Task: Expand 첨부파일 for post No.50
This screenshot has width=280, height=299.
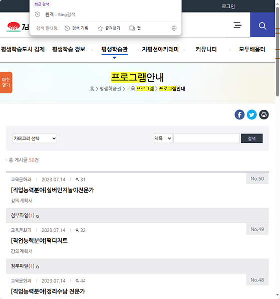Action: click(x=25, y=216)
